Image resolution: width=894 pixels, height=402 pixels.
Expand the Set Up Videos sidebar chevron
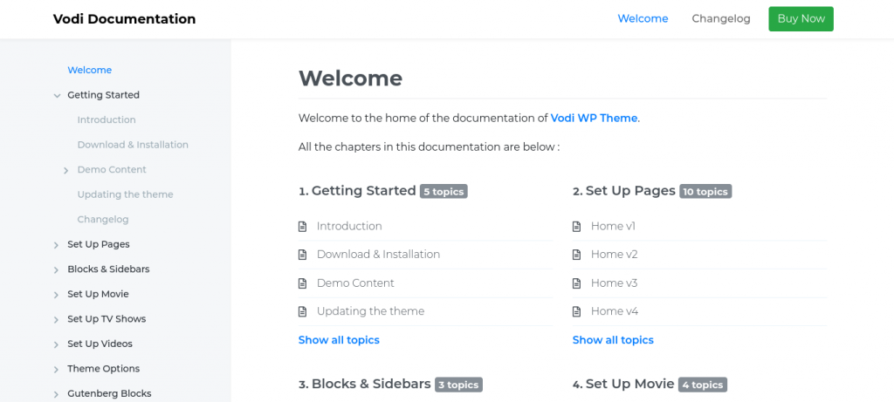tap(57, 344)
